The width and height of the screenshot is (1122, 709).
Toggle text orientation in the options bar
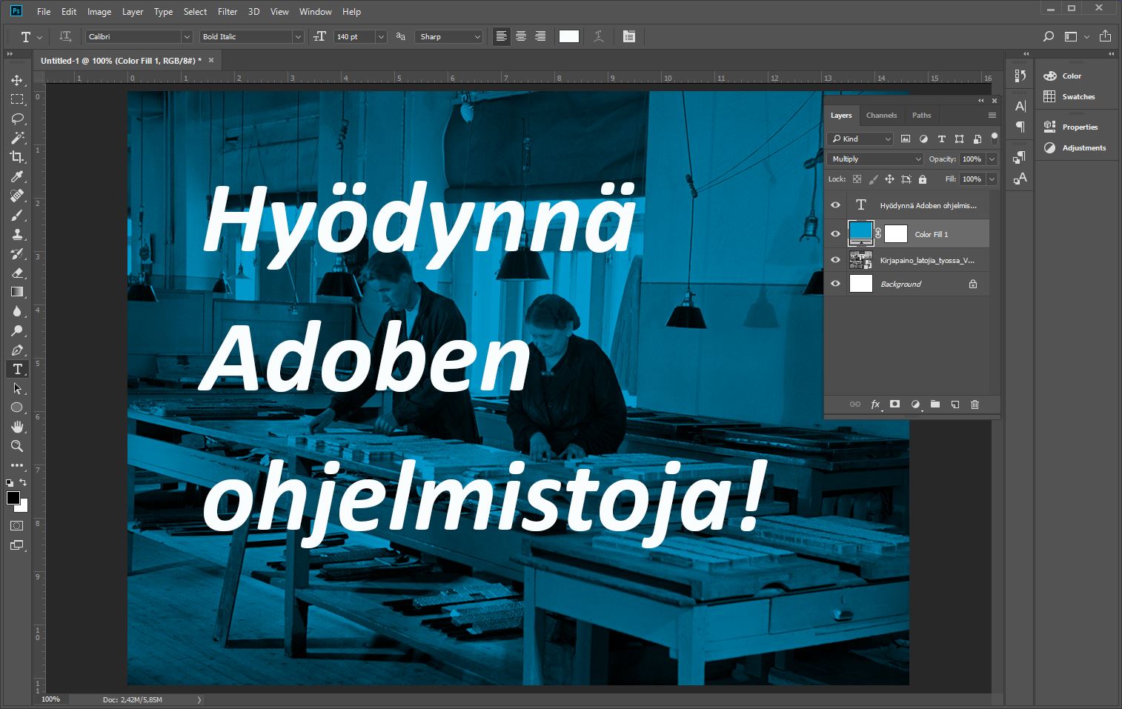coord(65,36)
